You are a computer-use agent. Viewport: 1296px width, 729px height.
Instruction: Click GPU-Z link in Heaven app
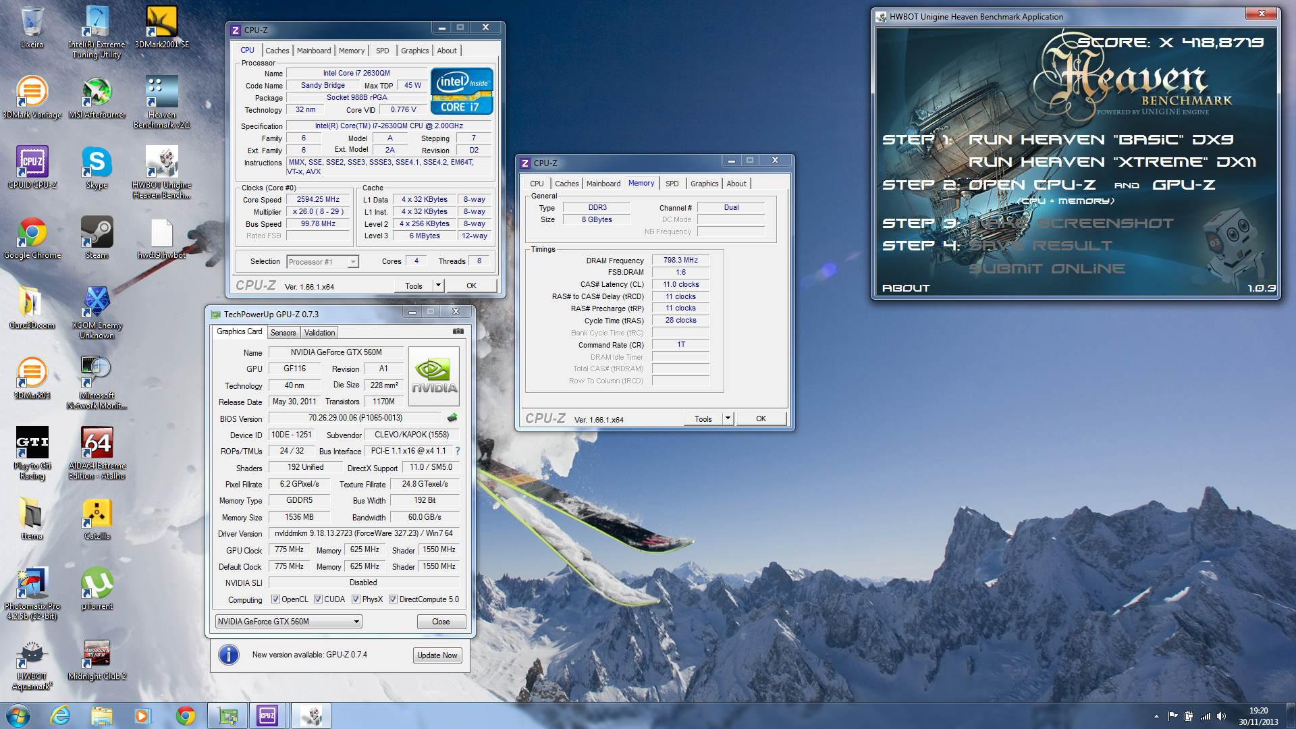point(1184,185)
